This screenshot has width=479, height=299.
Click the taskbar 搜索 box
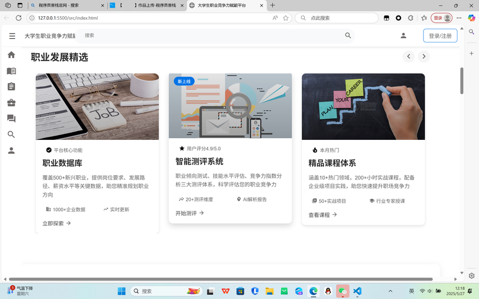(x=166, y=291)
